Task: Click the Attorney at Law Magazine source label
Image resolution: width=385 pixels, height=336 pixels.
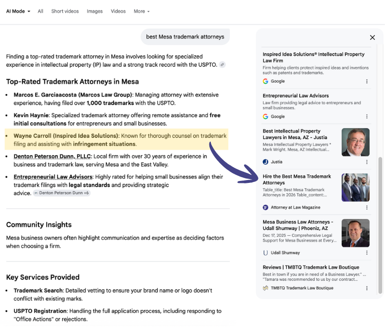Action: pos(295,207)
